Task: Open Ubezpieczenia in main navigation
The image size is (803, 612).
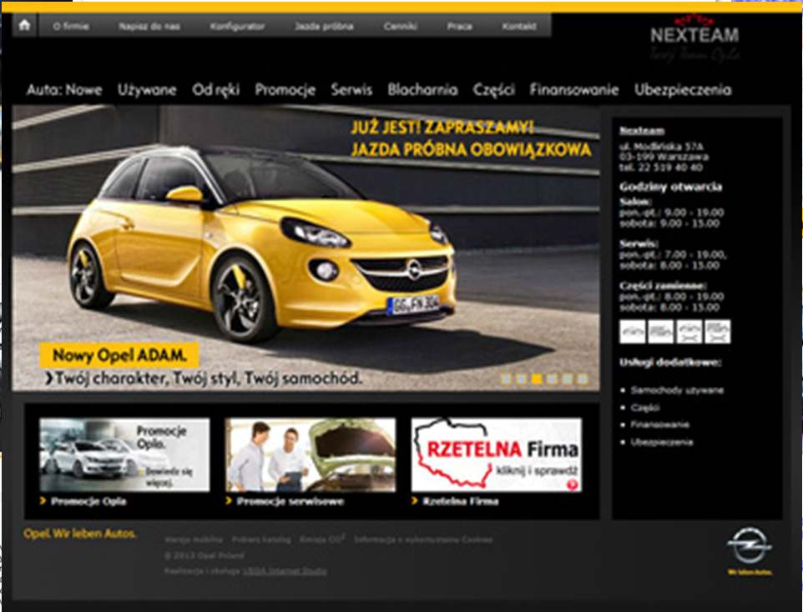Action: click(683, 90)
